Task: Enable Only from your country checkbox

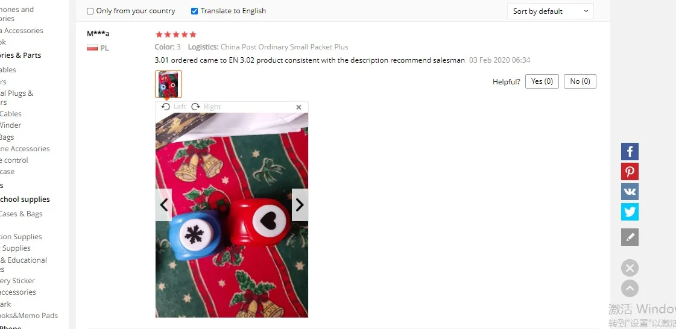Action: coord(90,11)
